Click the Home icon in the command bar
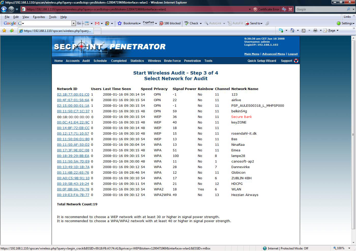The height and width of the screenshot is (251, 356). coord(292,30)
